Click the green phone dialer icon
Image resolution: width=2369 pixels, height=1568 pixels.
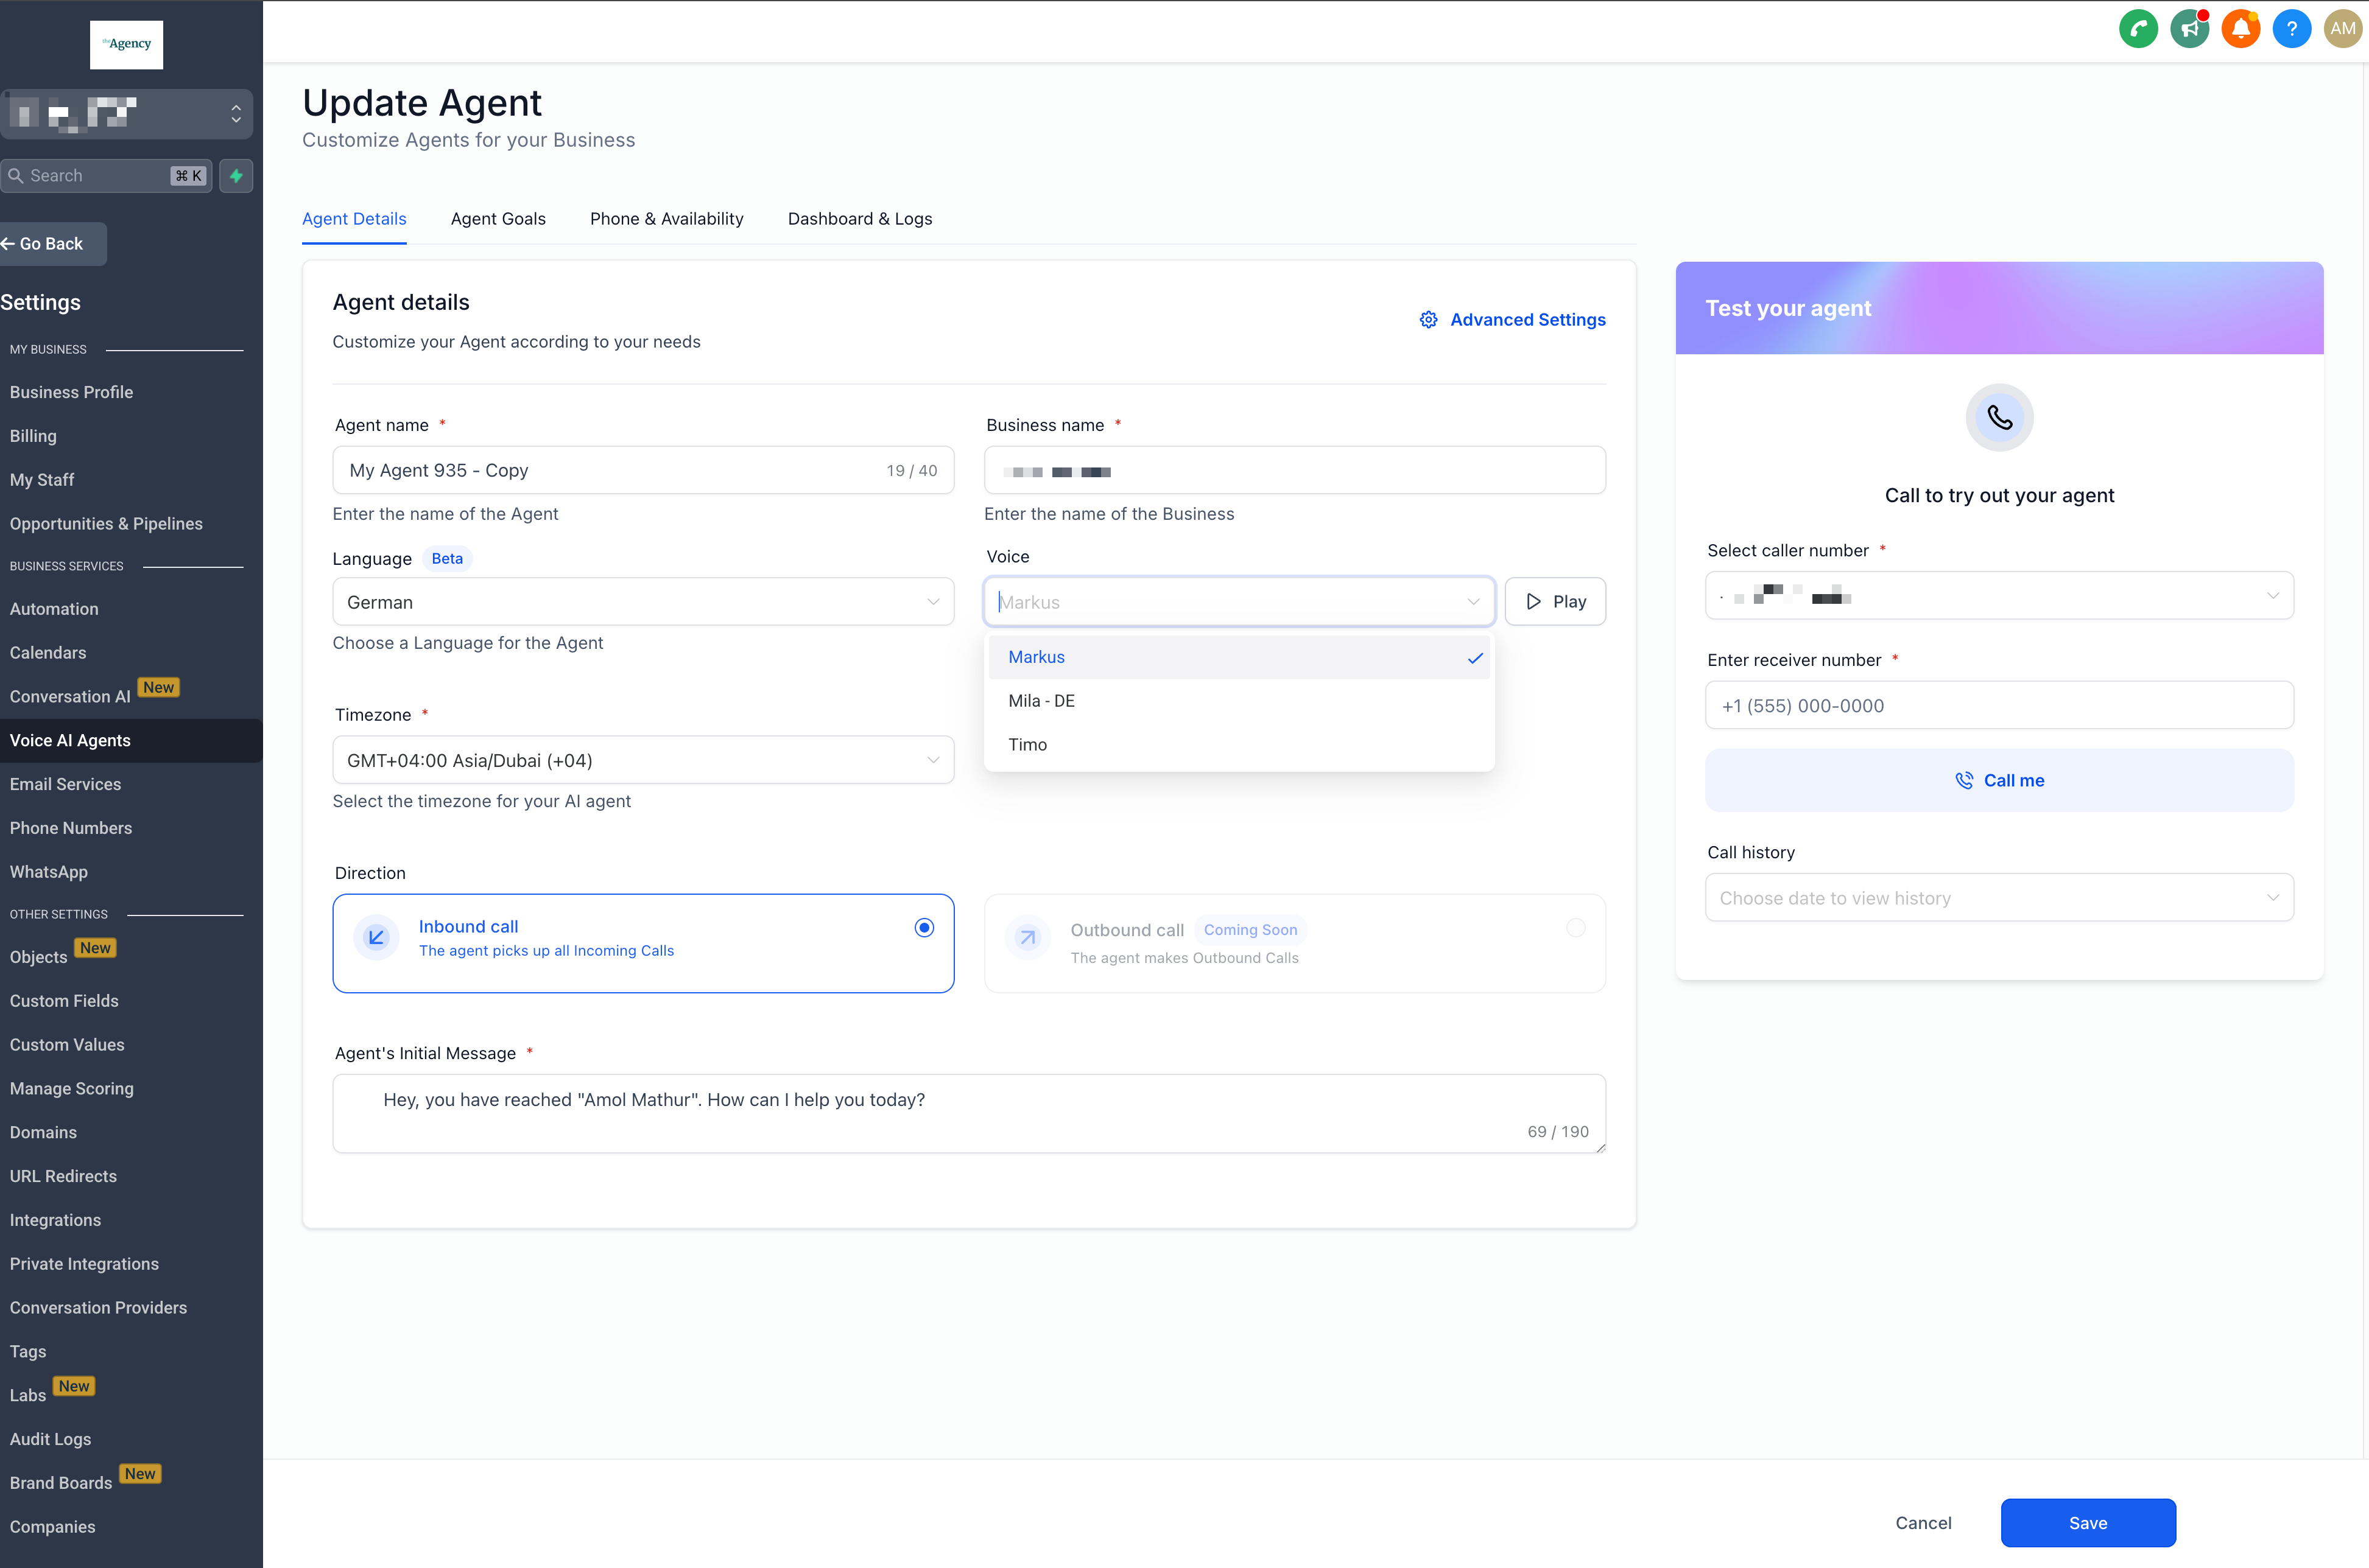tap(2138, 29)
